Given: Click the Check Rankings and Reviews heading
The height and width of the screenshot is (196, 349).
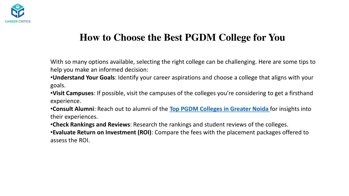Looking at the screenshot, I should [91, 125].
